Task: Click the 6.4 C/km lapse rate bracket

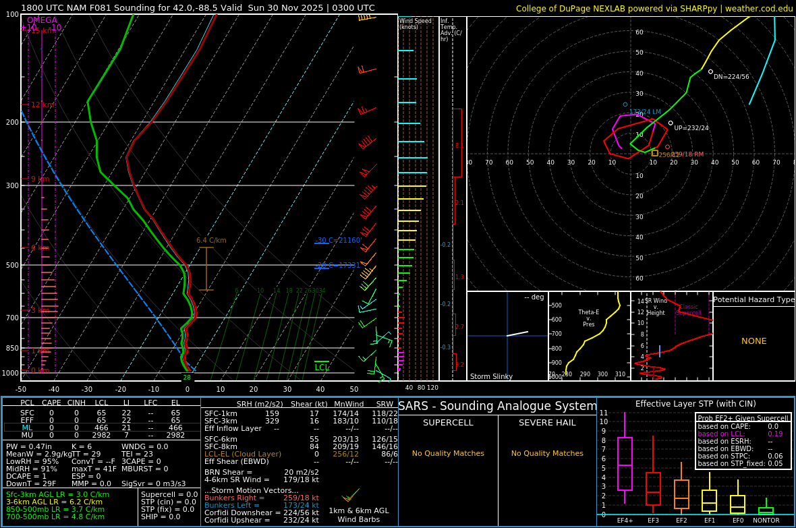Action: (x=206, y=268)
